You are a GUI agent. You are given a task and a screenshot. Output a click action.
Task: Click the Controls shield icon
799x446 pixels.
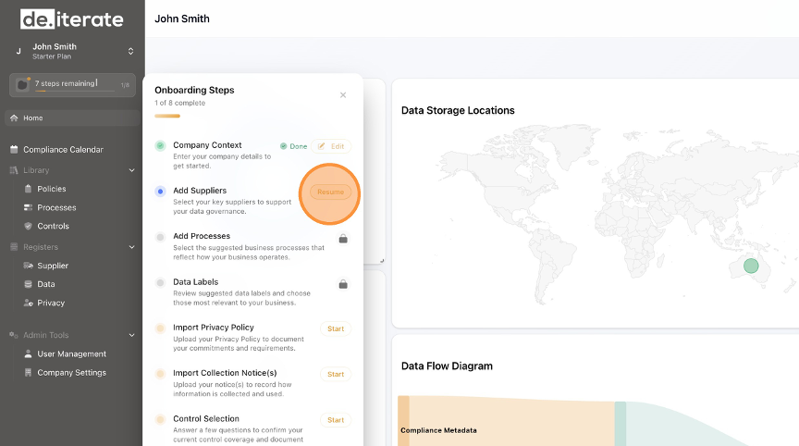[x=28, y=226]
